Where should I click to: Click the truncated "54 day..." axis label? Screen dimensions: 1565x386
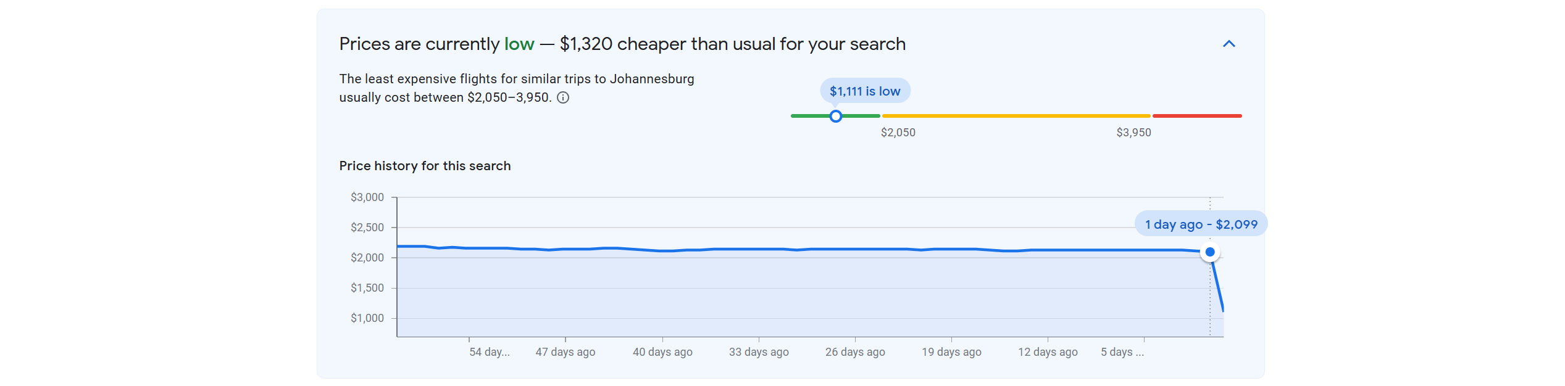pyautogui.click(x=489, y=352)
